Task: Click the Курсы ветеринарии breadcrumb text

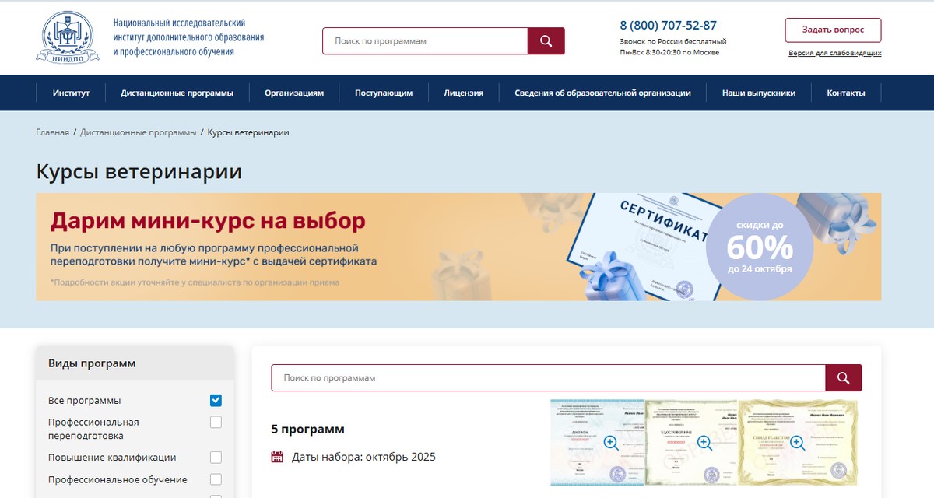Action: (248, 132)
